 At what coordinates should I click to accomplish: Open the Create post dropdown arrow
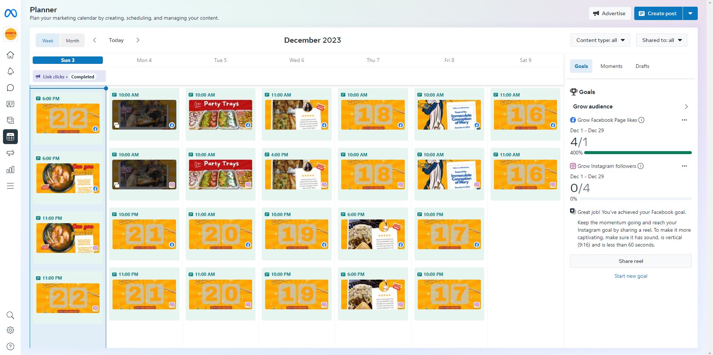(690, 13)
